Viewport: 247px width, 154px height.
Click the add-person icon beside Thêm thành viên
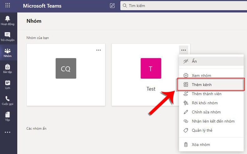(x=186, y=94)
